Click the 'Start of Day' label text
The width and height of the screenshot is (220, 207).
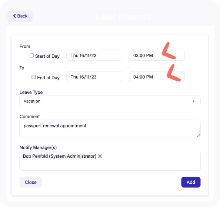pos(47,56)
